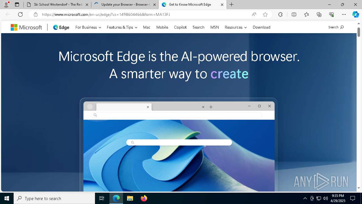Image resolution: width=362 pixels, height=204 pixels.
Task: Open a new tab with plus button
Action: click(x=232, y=5)
